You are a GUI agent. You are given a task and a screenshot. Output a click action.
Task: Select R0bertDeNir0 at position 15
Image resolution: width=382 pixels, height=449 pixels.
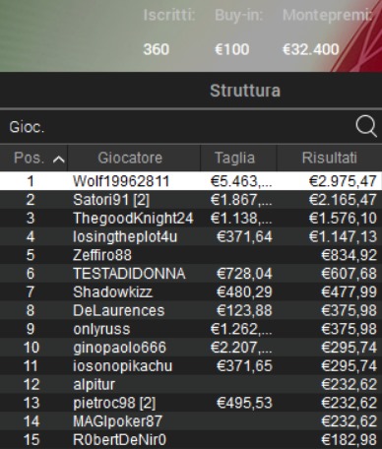(191, 440)
